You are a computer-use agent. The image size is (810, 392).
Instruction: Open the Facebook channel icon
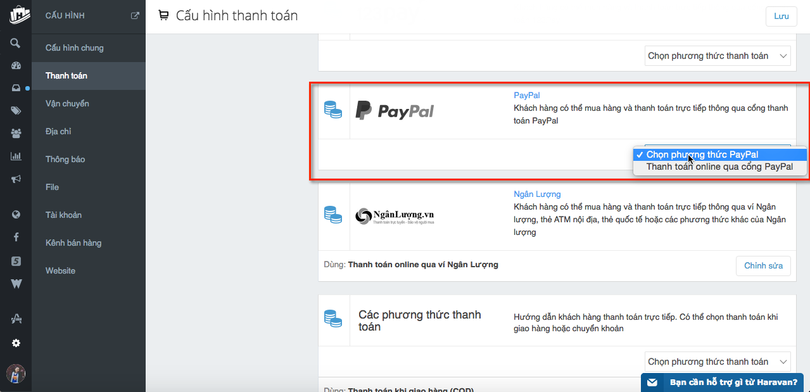click(x=16, y=237)
